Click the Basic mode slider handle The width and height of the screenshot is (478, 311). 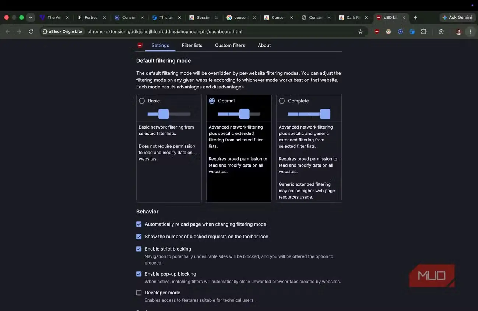(164, 114)
